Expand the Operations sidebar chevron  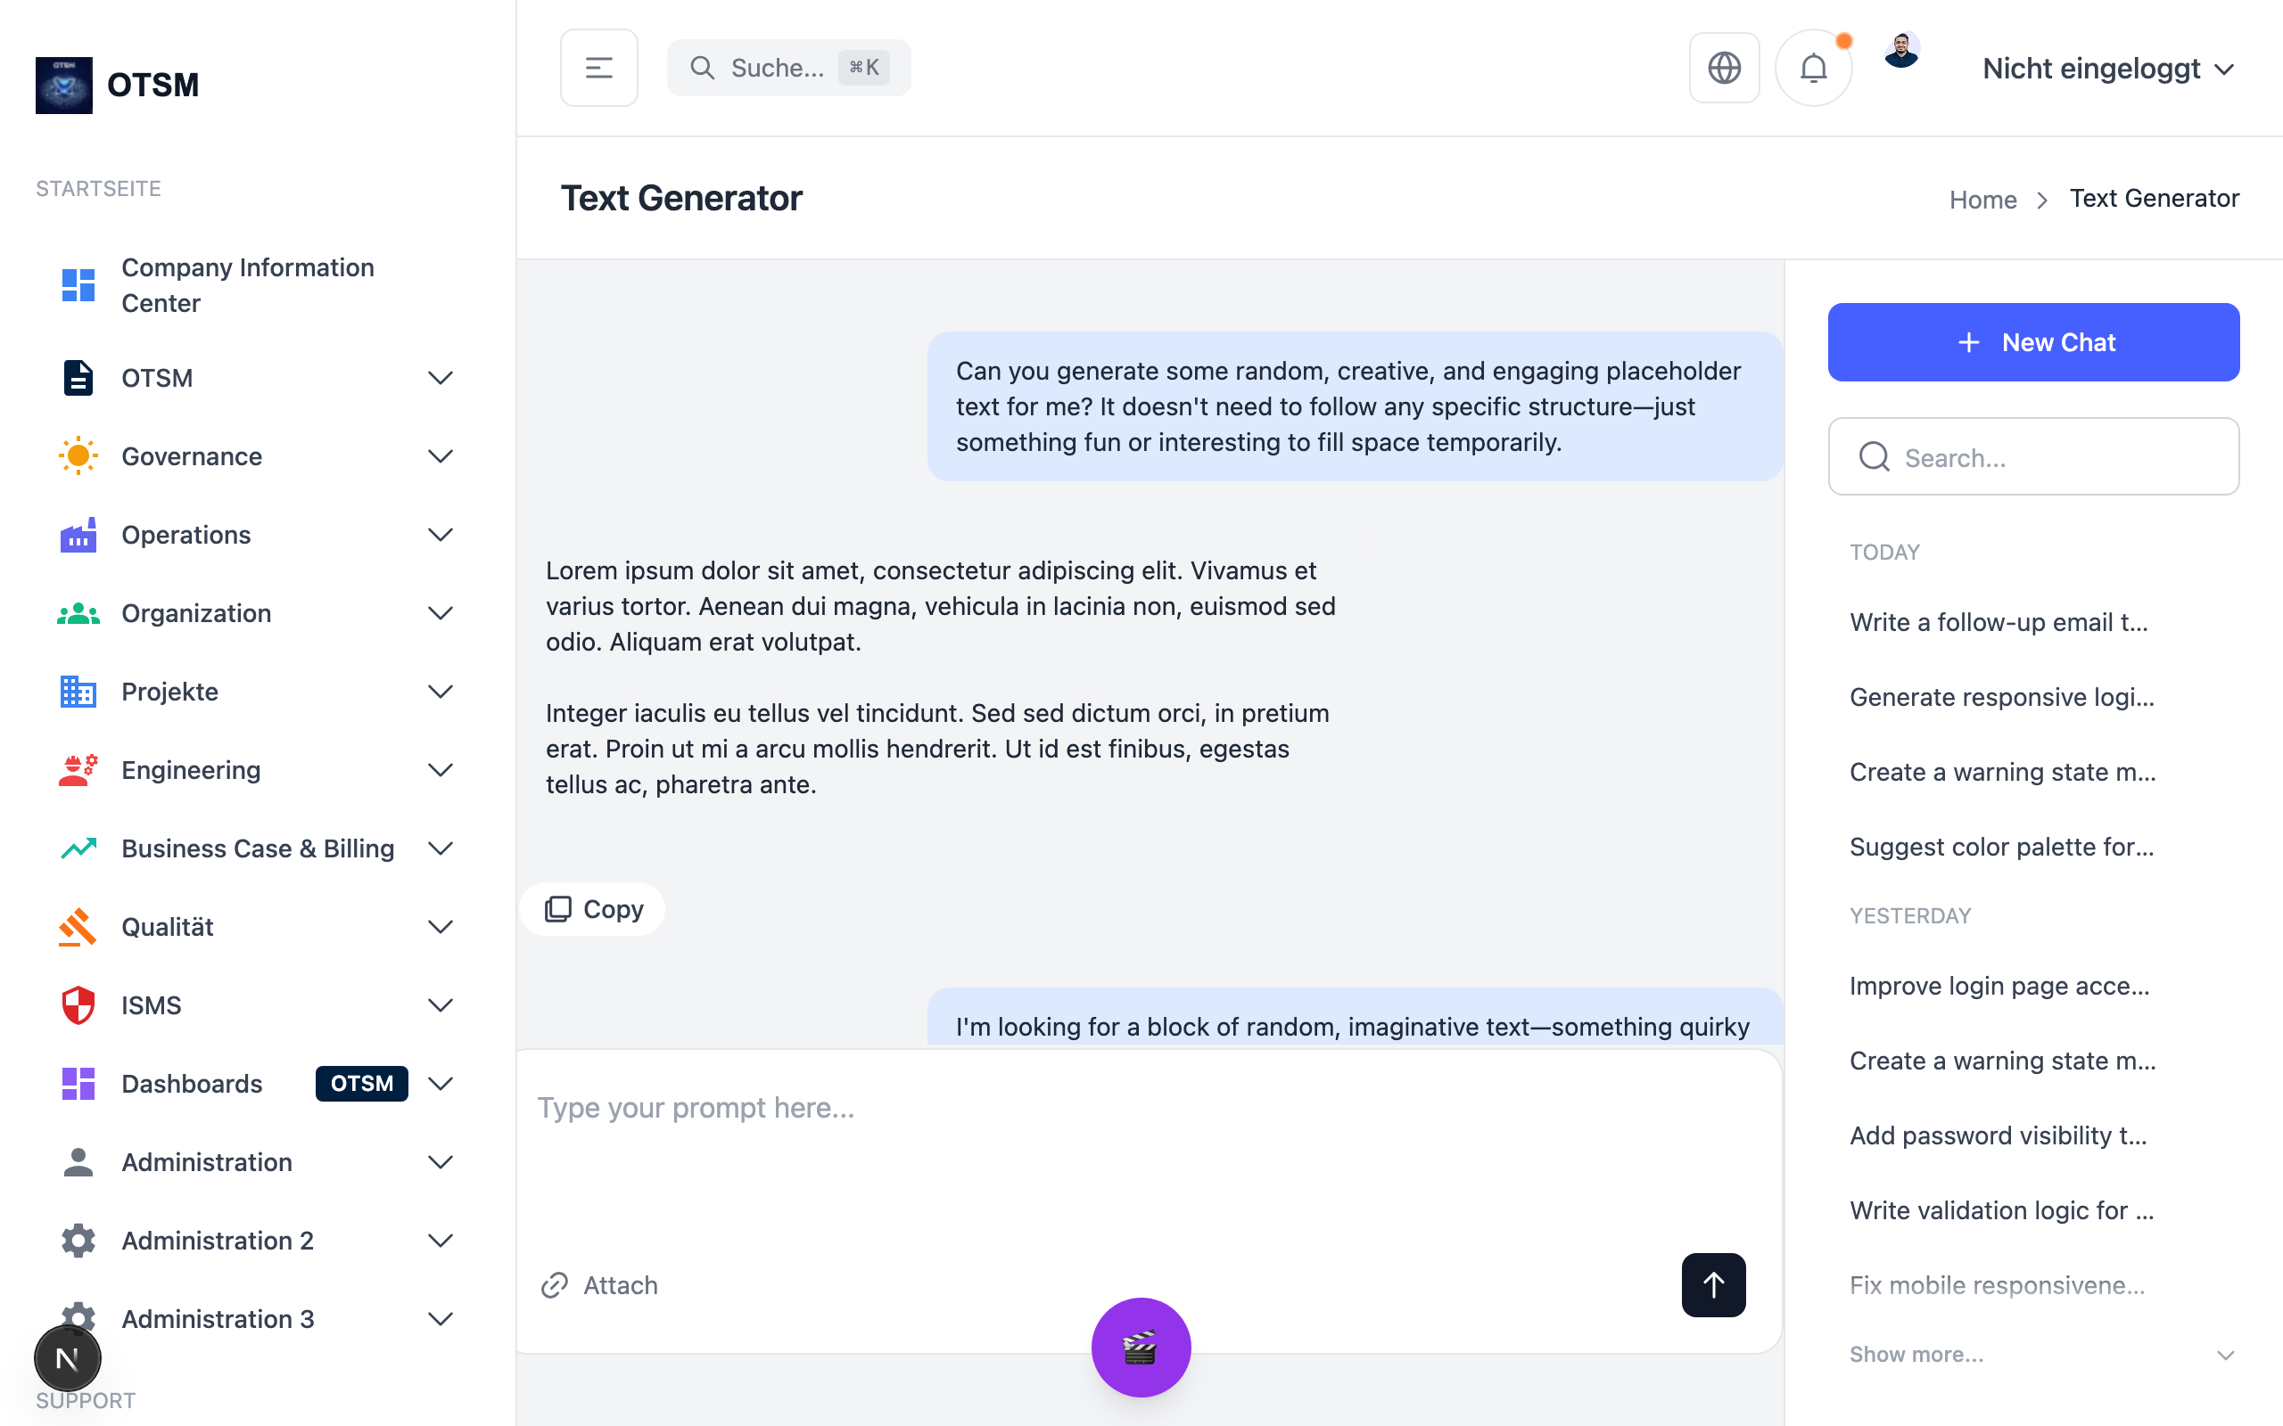coord(440,535)
